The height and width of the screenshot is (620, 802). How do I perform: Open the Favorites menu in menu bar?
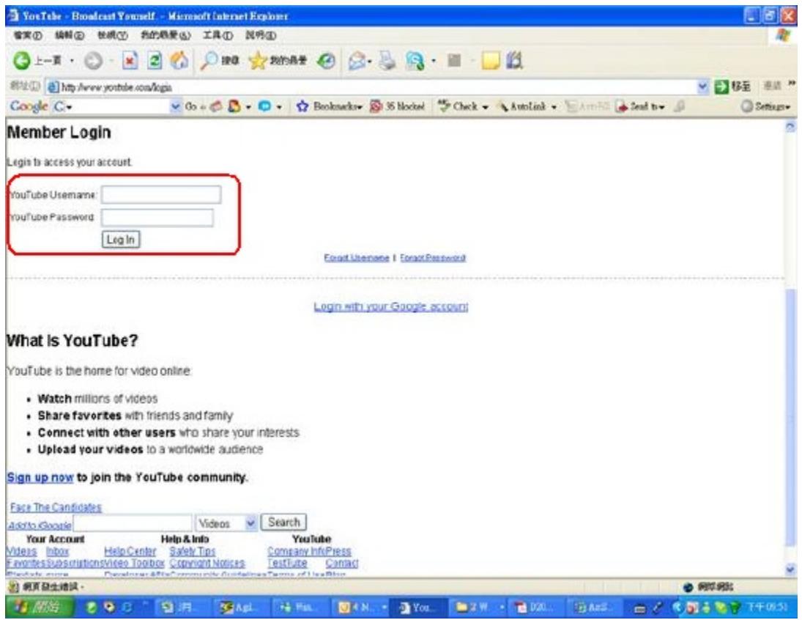[x=166, y=35]
